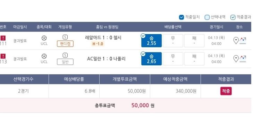View the odds trend chart for the AC밀란 match
The height and width of the screenshot is (131, 253).
243,59
